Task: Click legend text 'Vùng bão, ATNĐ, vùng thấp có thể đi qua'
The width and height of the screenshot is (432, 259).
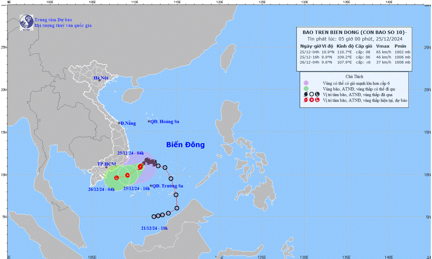Action: [x=359, y=89]
